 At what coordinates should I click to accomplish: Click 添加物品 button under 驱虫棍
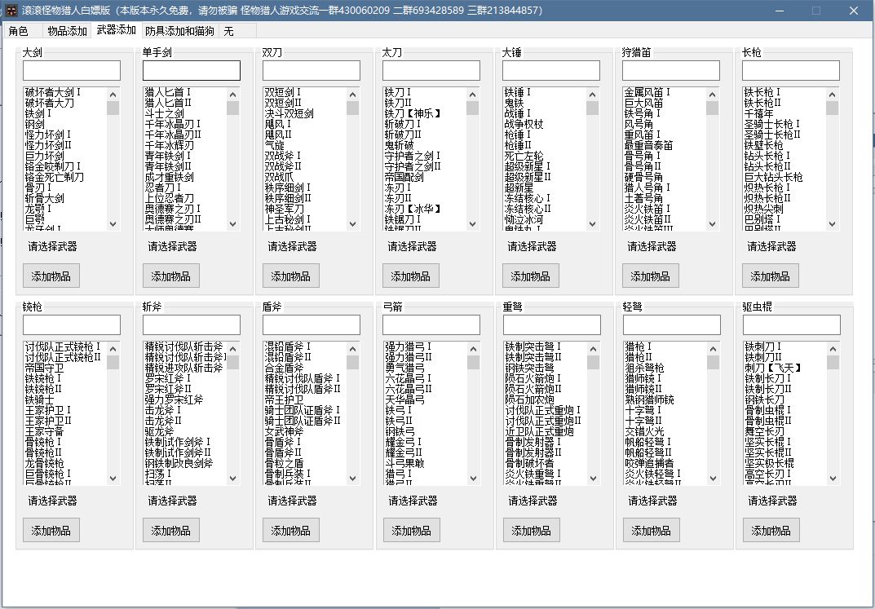(771, 531)
